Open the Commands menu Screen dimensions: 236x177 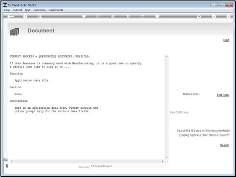point(56,10)
